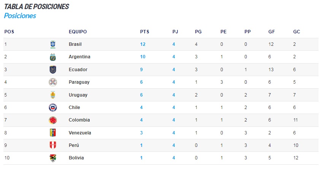Click Brasil's 12 points value
Screen dimensions: 322x170
click(x=143, y=44)
